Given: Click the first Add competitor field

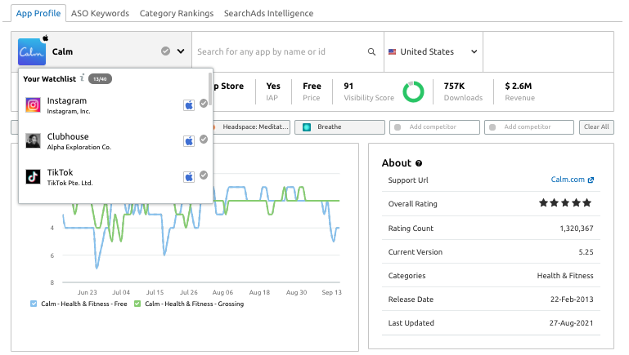Looking at the screenshot, I should point(434,126).
